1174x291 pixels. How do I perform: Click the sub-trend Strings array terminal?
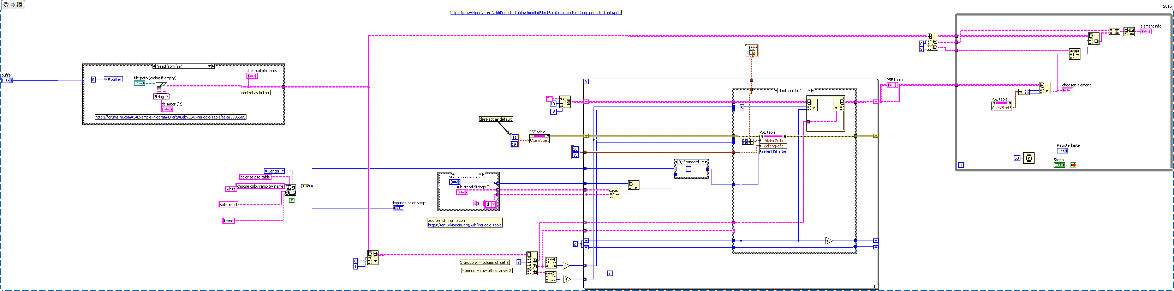462,192
